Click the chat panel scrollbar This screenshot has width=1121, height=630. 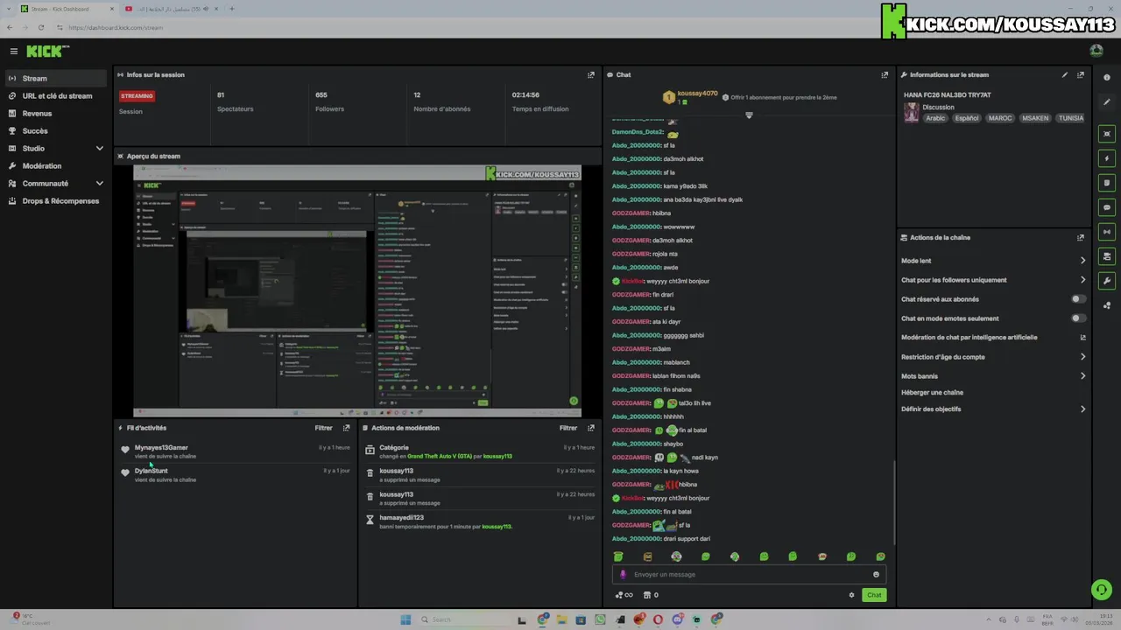[893, 501]
